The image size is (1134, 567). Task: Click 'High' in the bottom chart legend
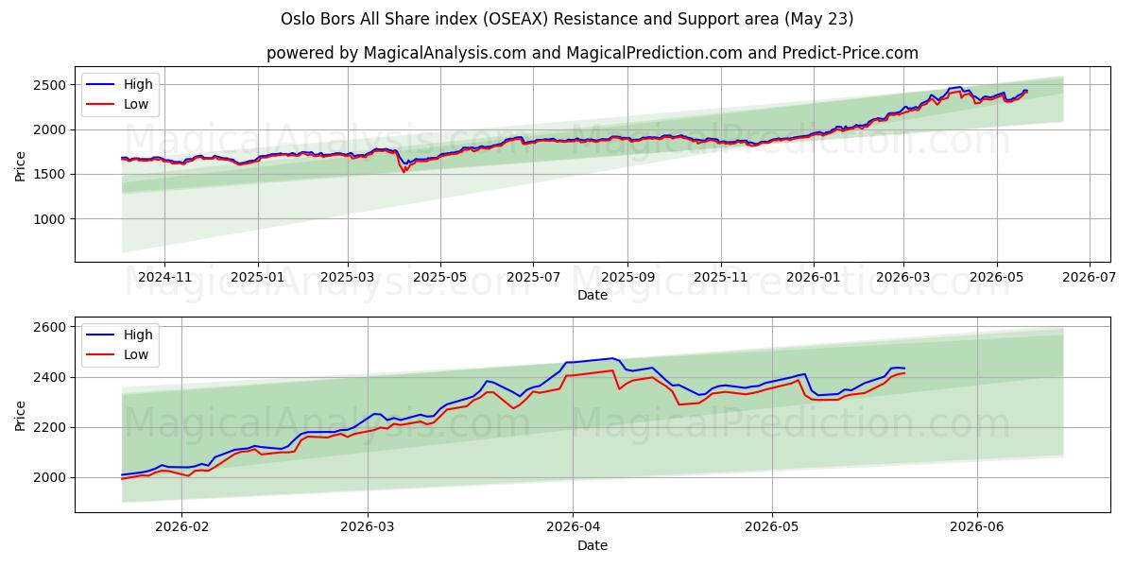(138, 335)
